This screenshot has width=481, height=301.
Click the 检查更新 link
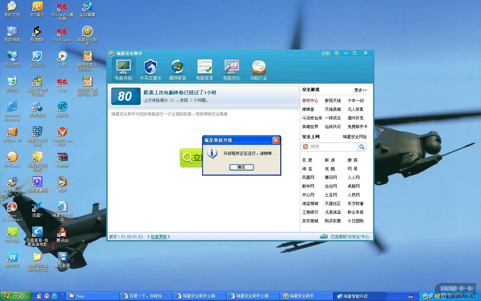(x=159, y=237)
